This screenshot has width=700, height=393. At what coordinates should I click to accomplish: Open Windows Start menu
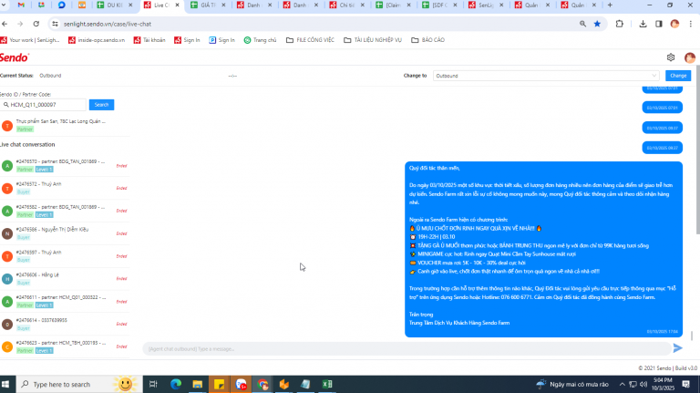pos(5,384)
